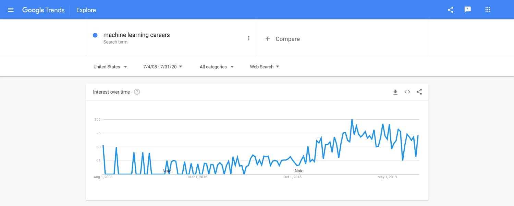This screenshot has width=514, height=206.
Task: Edit the machine learning careers search term
Action: (136, 35)
